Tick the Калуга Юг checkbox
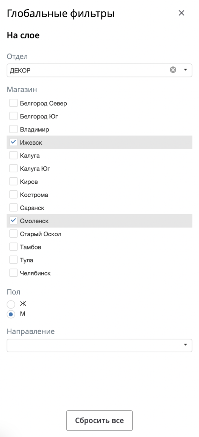Screen dimensions: 199x437 (x=13, y=168)
